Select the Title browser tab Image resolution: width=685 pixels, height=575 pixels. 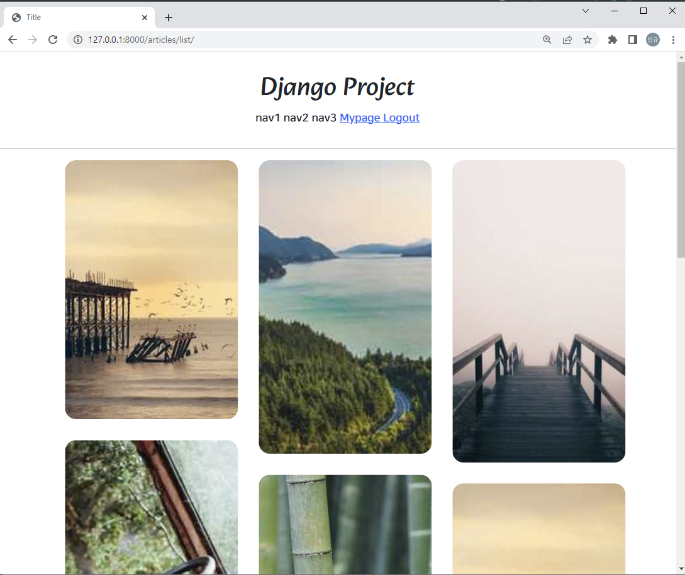tap(79, 18)
